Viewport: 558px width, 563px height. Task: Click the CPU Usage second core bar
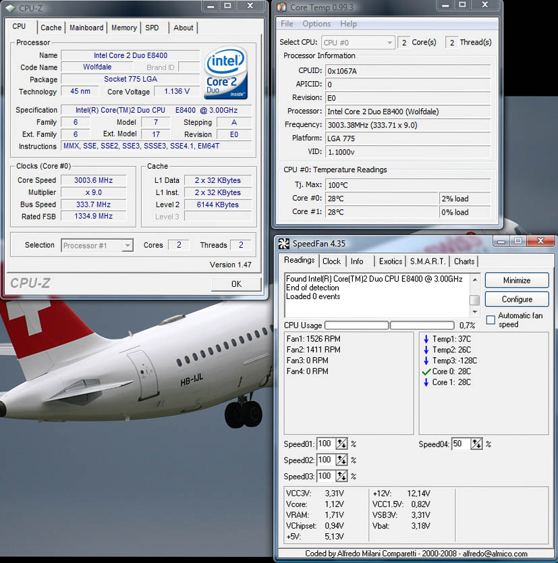(x=422, y=325)
